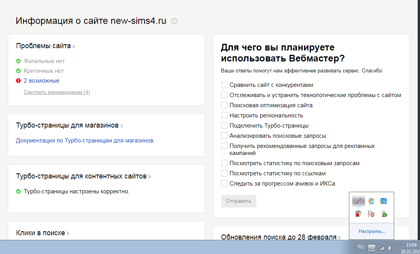Check the Сравнить сайт с конкурентами box
420x254 pixels.
click(224, 85)
